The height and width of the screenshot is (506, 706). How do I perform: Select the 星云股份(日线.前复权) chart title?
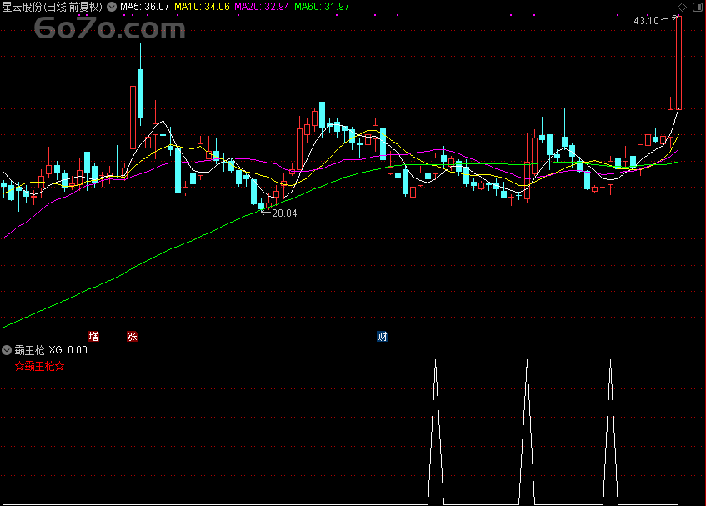53,7
